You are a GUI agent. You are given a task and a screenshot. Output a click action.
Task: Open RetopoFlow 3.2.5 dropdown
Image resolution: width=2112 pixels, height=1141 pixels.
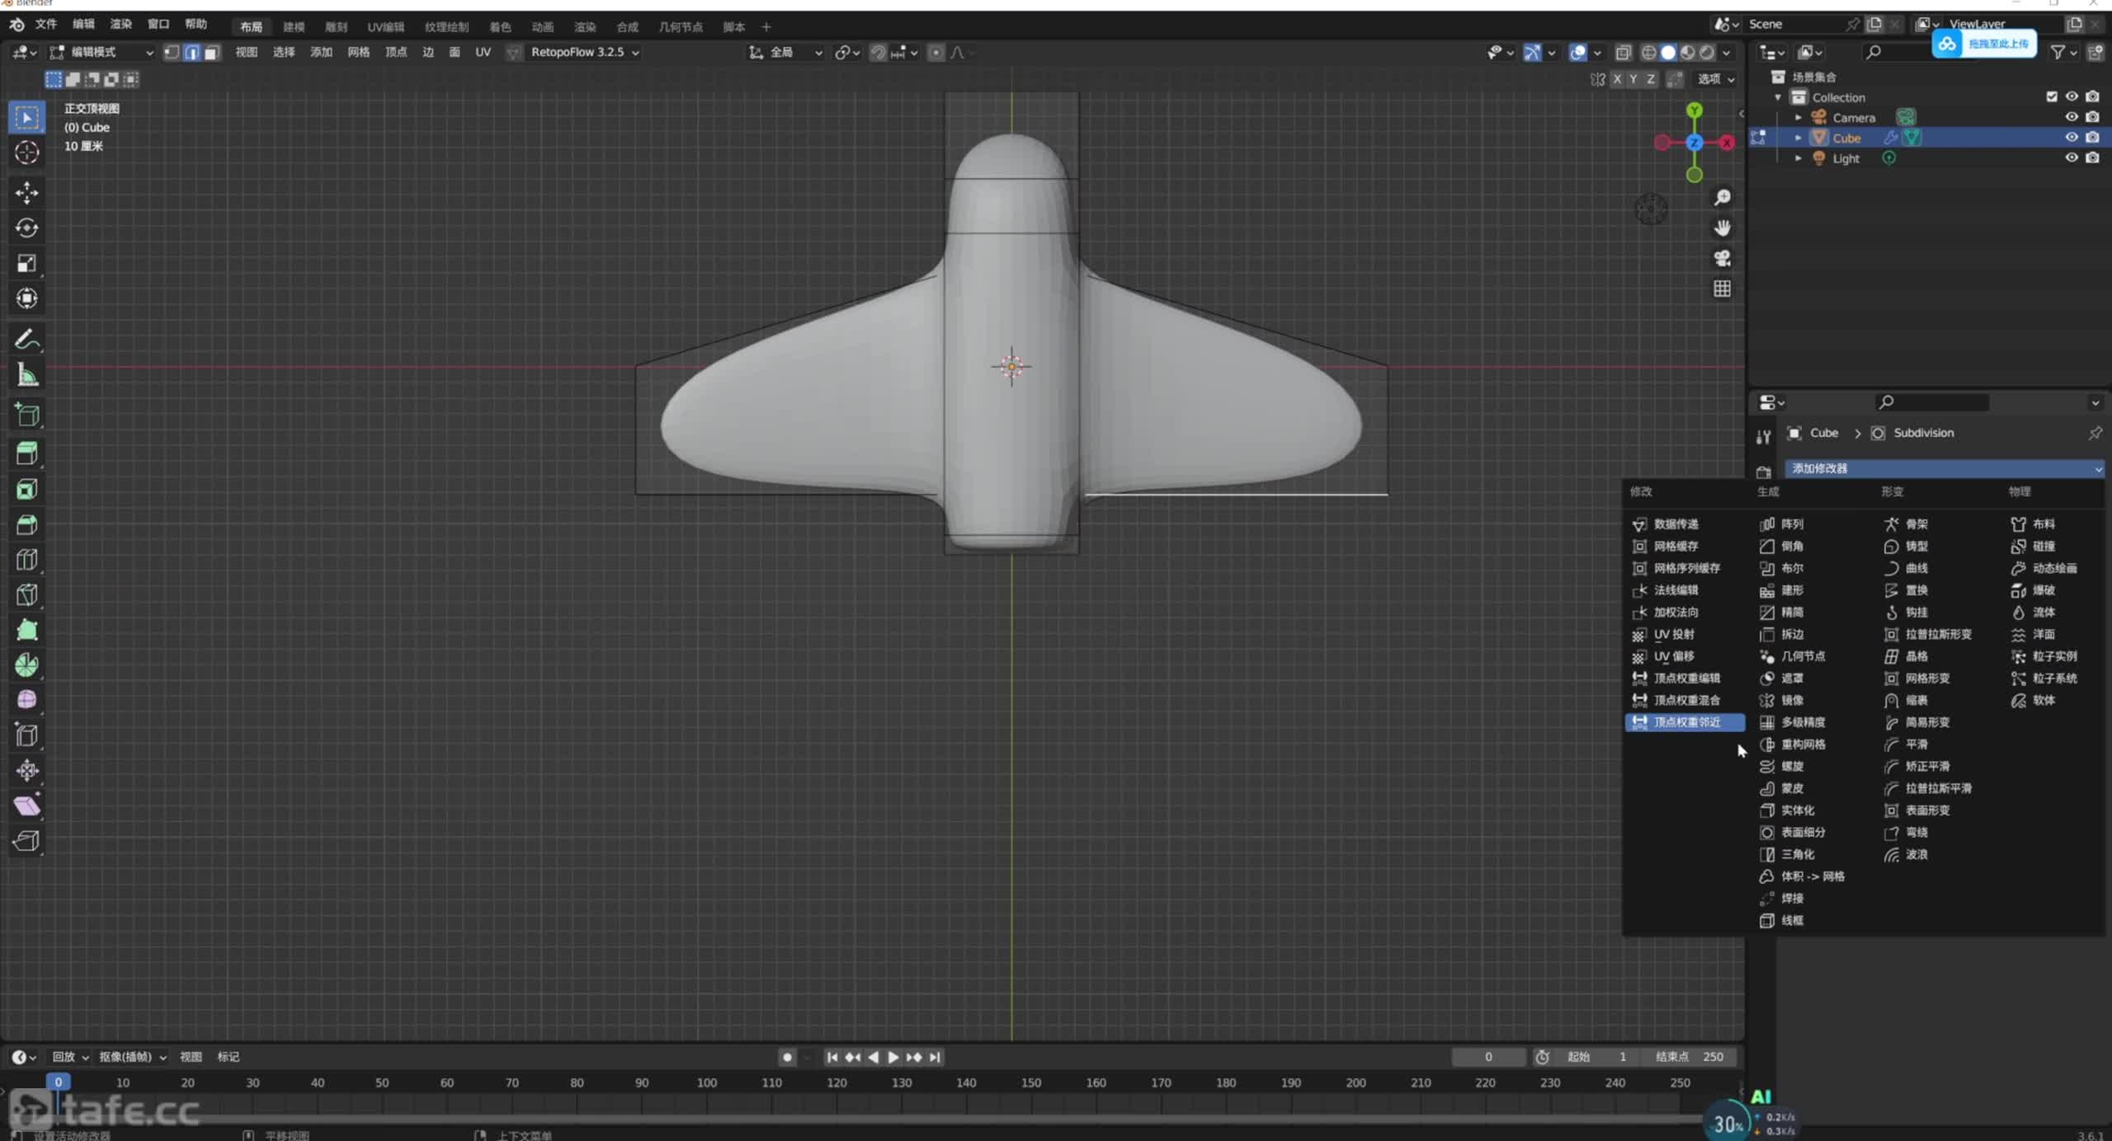585,52
